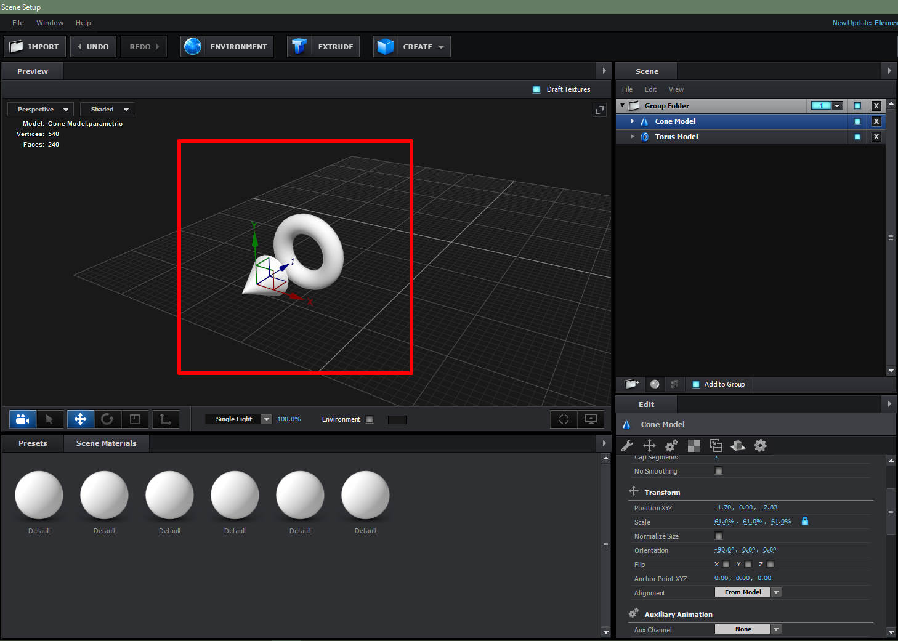Image resolution: width=898 pixels, height=641 pixels.
Task: Open the wrench model settings in Edit panel
Action: coord(628,445)
